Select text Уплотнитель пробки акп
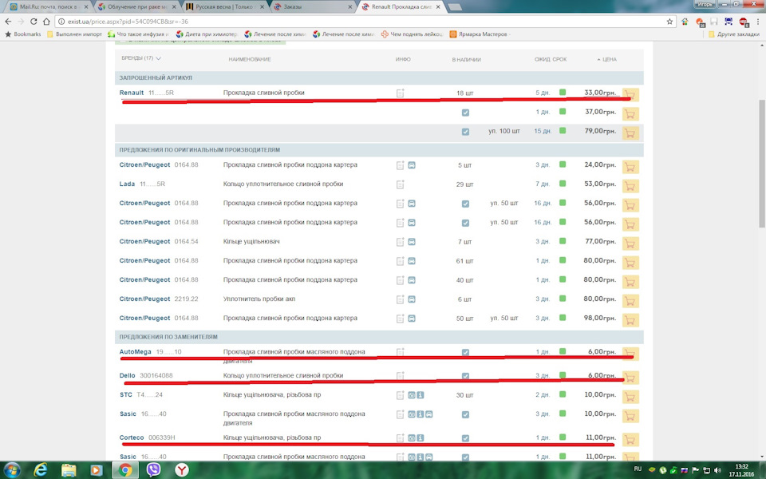The image size is (766, 479). click(259, 299)
